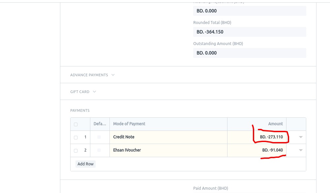The height and width of the screenshot is (193, 330).
Task: Check the Credit Note row checkbox
Action: click(x=75, y=137)
